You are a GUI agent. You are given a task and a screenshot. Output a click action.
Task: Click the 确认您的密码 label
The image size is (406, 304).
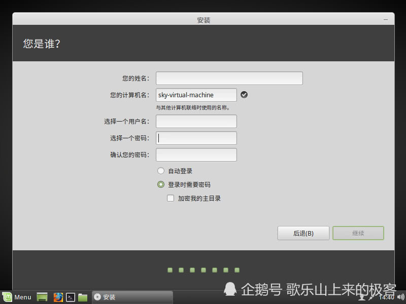pyautogui.click(x=130, y=155)
